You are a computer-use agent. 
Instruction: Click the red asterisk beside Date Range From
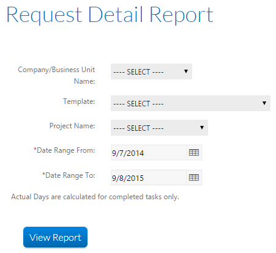pos(35,149)
